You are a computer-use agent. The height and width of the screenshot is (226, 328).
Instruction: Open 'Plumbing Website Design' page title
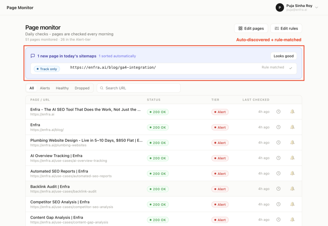click(x=86, y=140)
